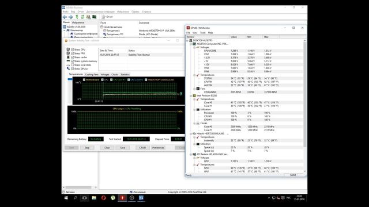Image resolution: width=369 pixels, height=207 pixels.
Task: Collapse the ASUSTeK Computer INC. node
Action: [191, 44]
